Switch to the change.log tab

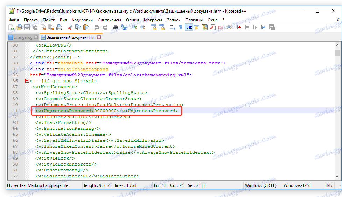point(23,37)
